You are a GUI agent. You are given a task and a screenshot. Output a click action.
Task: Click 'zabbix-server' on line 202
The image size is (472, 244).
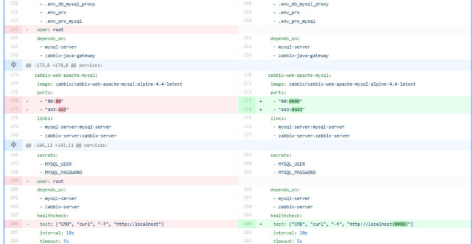coord(62,207)
